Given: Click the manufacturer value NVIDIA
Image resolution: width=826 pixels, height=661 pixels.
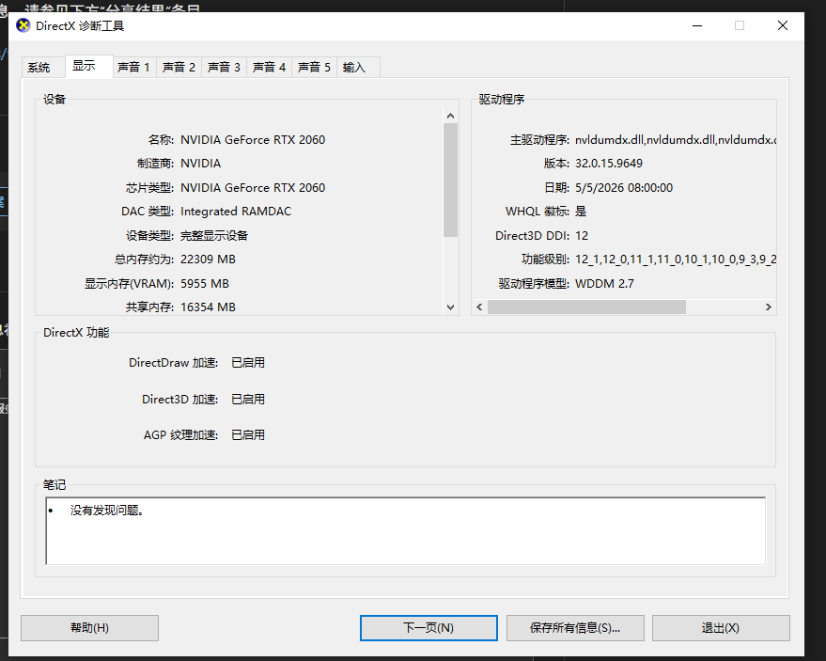Looking at the screenshot, I should pyautogui.click(x=201, y=164).
